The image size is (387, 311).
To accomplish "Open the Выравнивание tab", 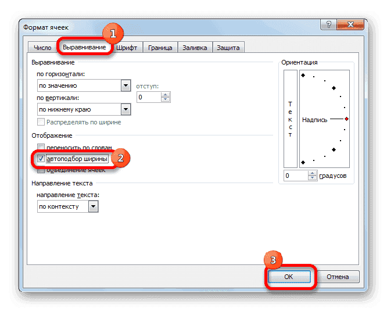I will click(x=84, y=47).
